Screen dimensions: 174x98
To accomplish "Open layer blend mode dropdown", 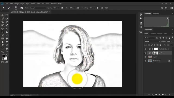I will (152, 41).
